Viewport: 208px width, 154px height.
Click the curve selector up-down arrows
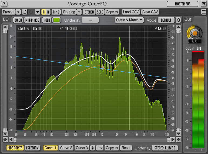point(93,148)
